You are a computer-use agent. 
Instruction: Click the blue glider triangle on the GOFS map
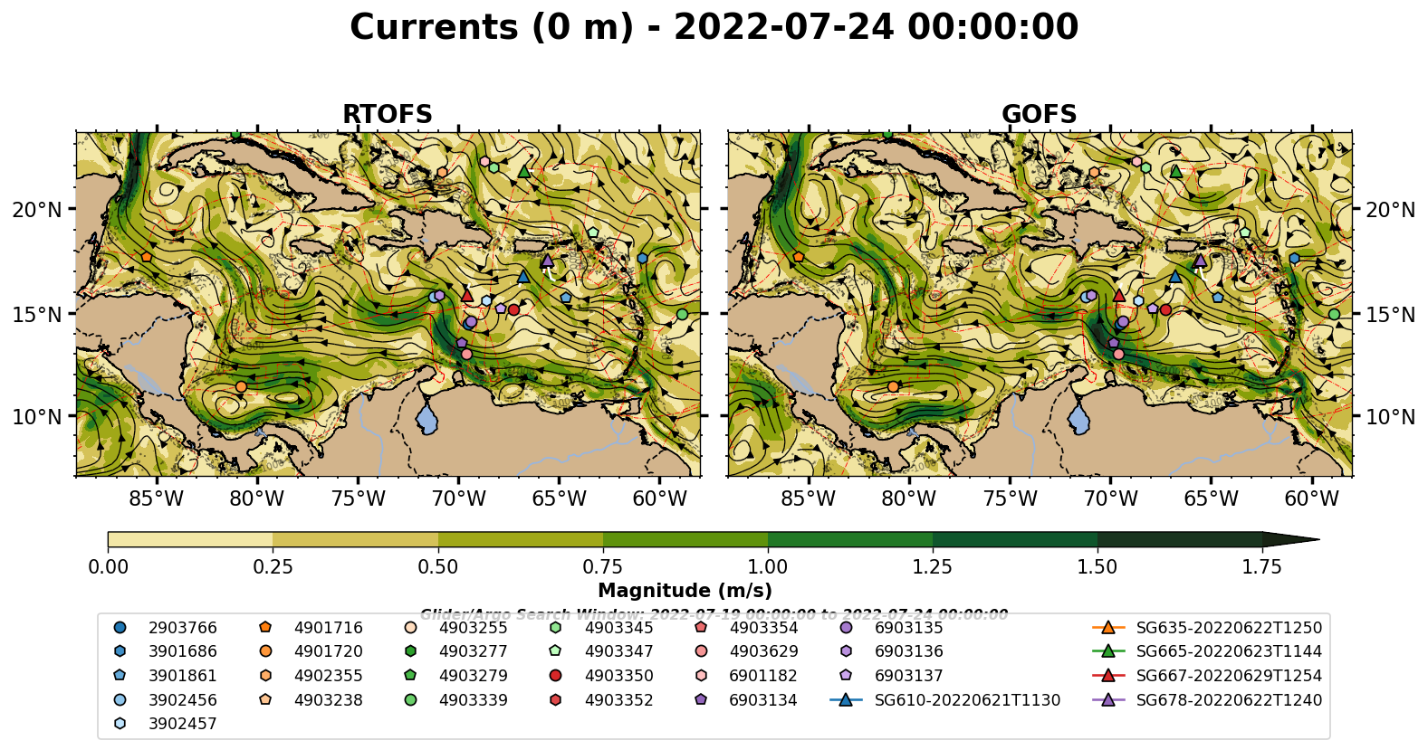[x=1174, y=276]
